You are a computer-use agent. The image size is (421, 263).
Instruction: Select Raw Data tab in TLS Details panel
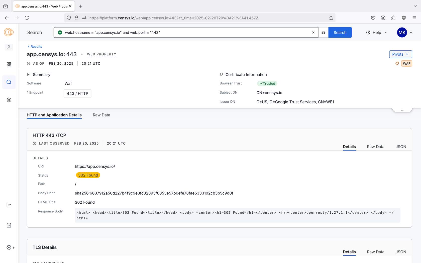pyautogui.click(x=376, y=252)
